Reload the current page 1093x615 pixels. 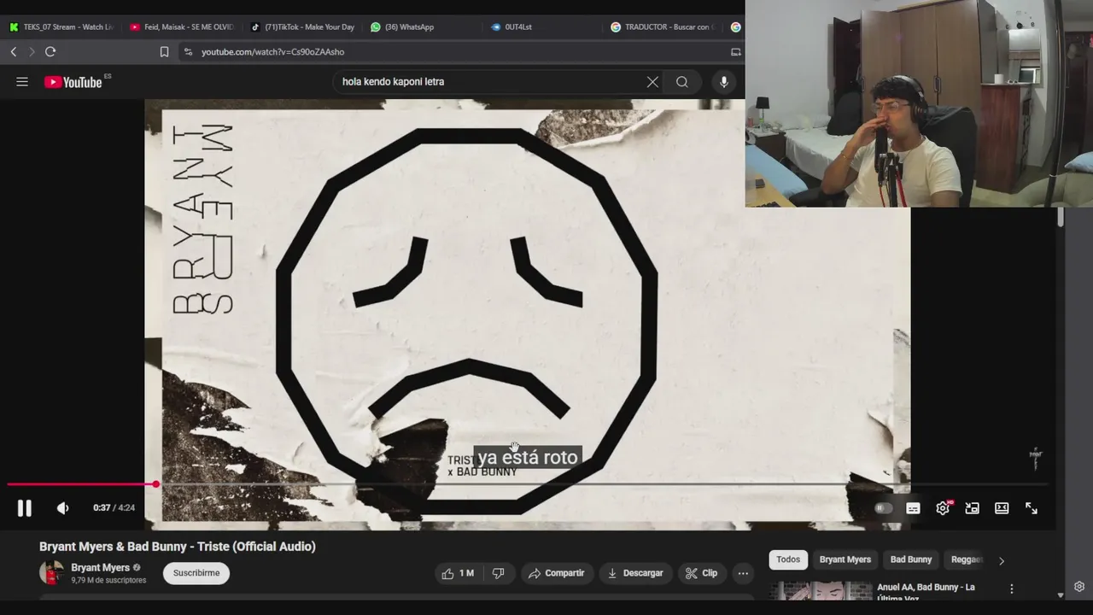tap(50, 52)
